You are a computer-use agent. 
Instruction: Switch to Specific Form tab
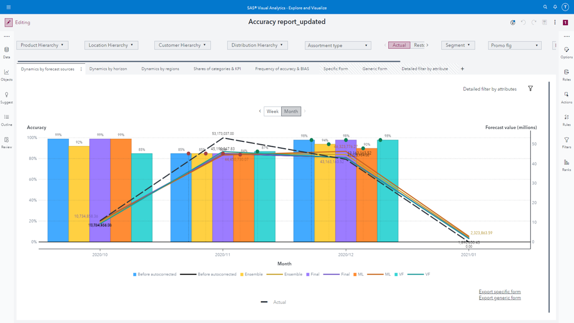[335, 69]
